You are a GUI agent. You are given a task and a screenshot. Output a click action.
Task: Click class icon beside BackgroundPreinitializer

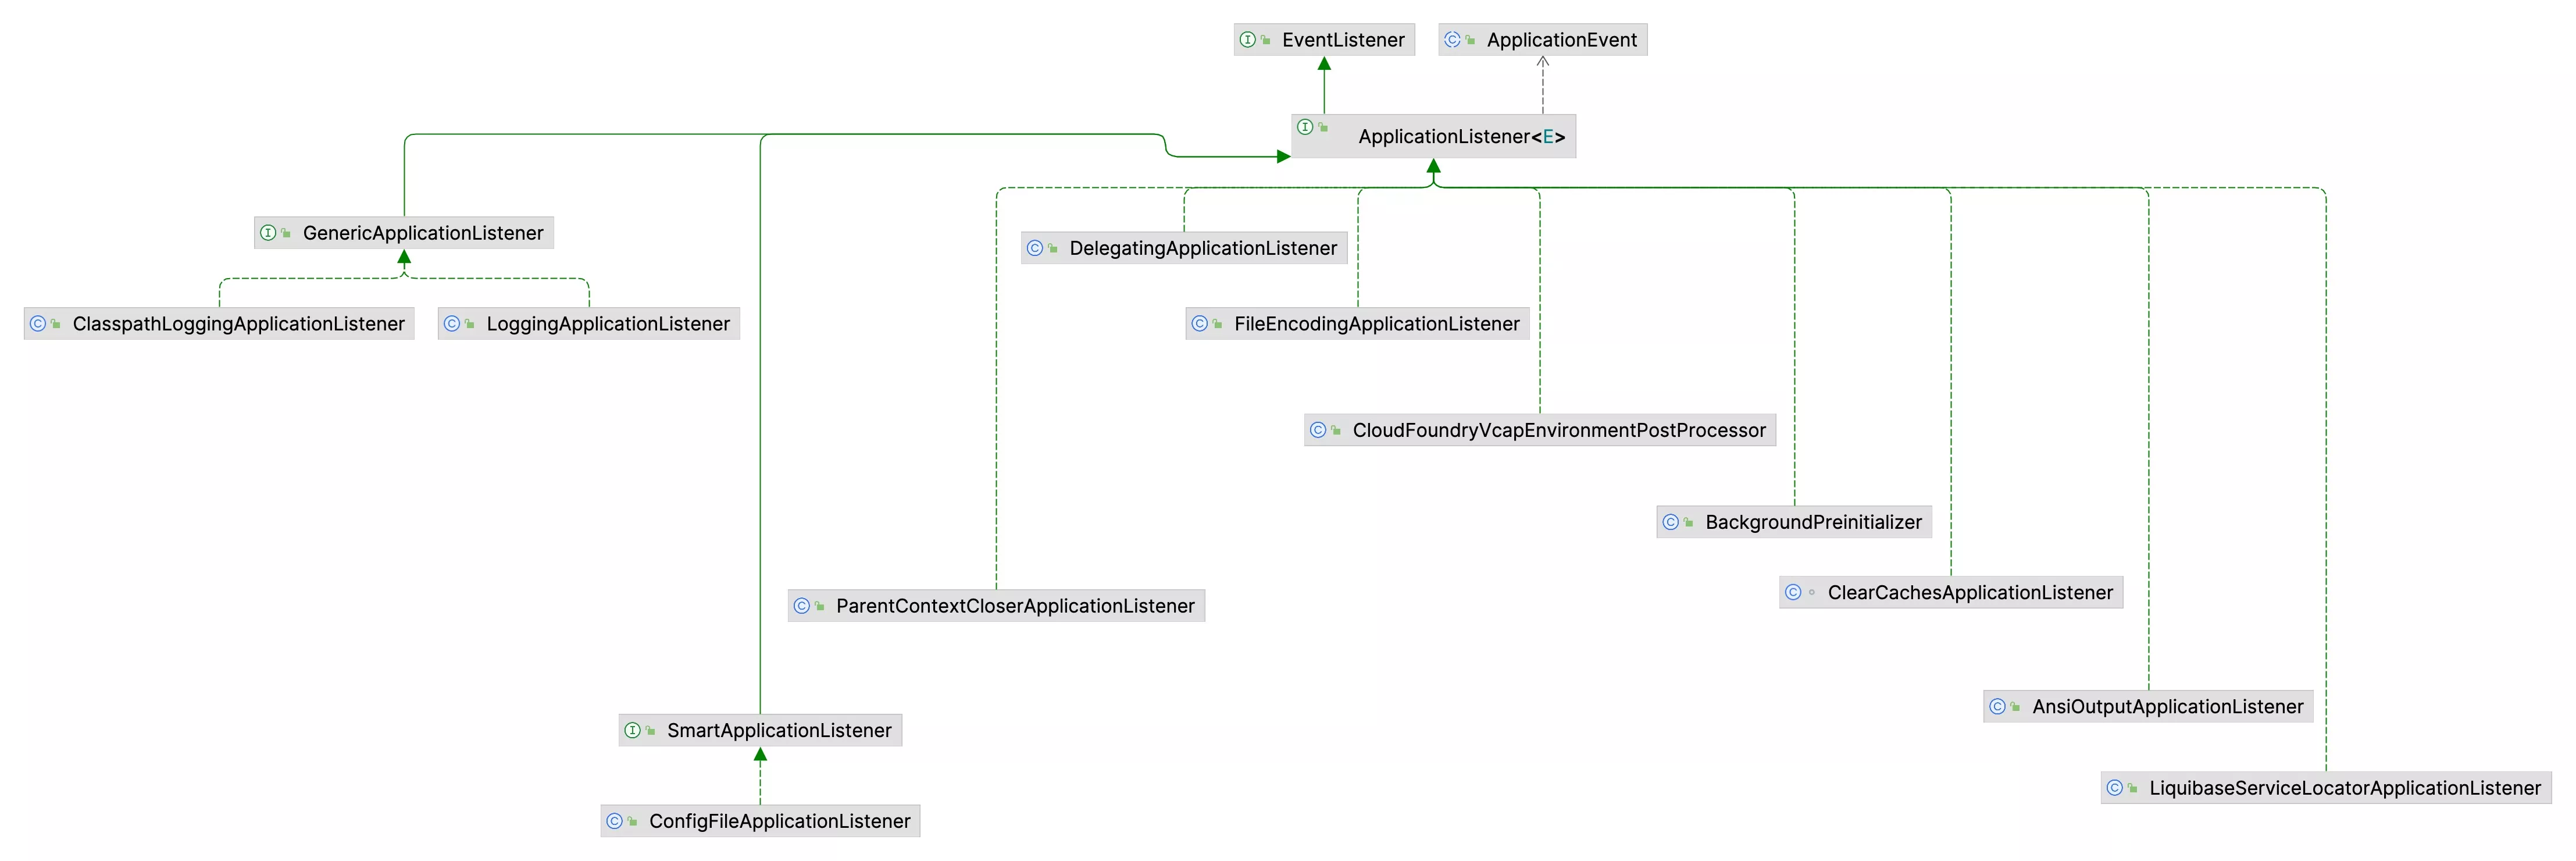tap(1671, 522)
